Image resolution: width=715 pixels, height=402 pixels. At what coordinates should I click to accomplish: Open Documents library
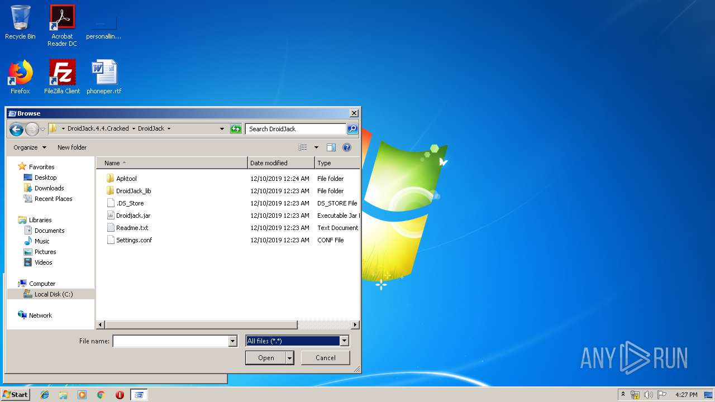[x=44, y=231]
